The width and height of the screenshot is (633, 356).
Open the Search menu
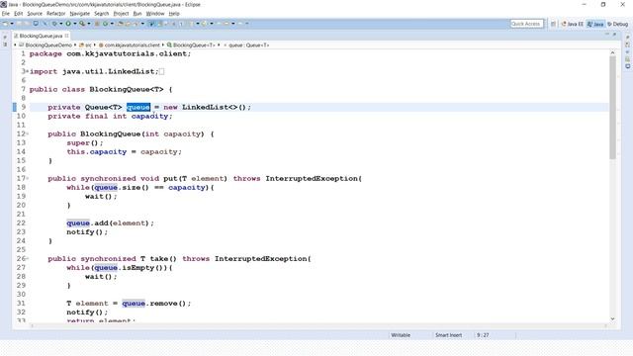[101, 13]
